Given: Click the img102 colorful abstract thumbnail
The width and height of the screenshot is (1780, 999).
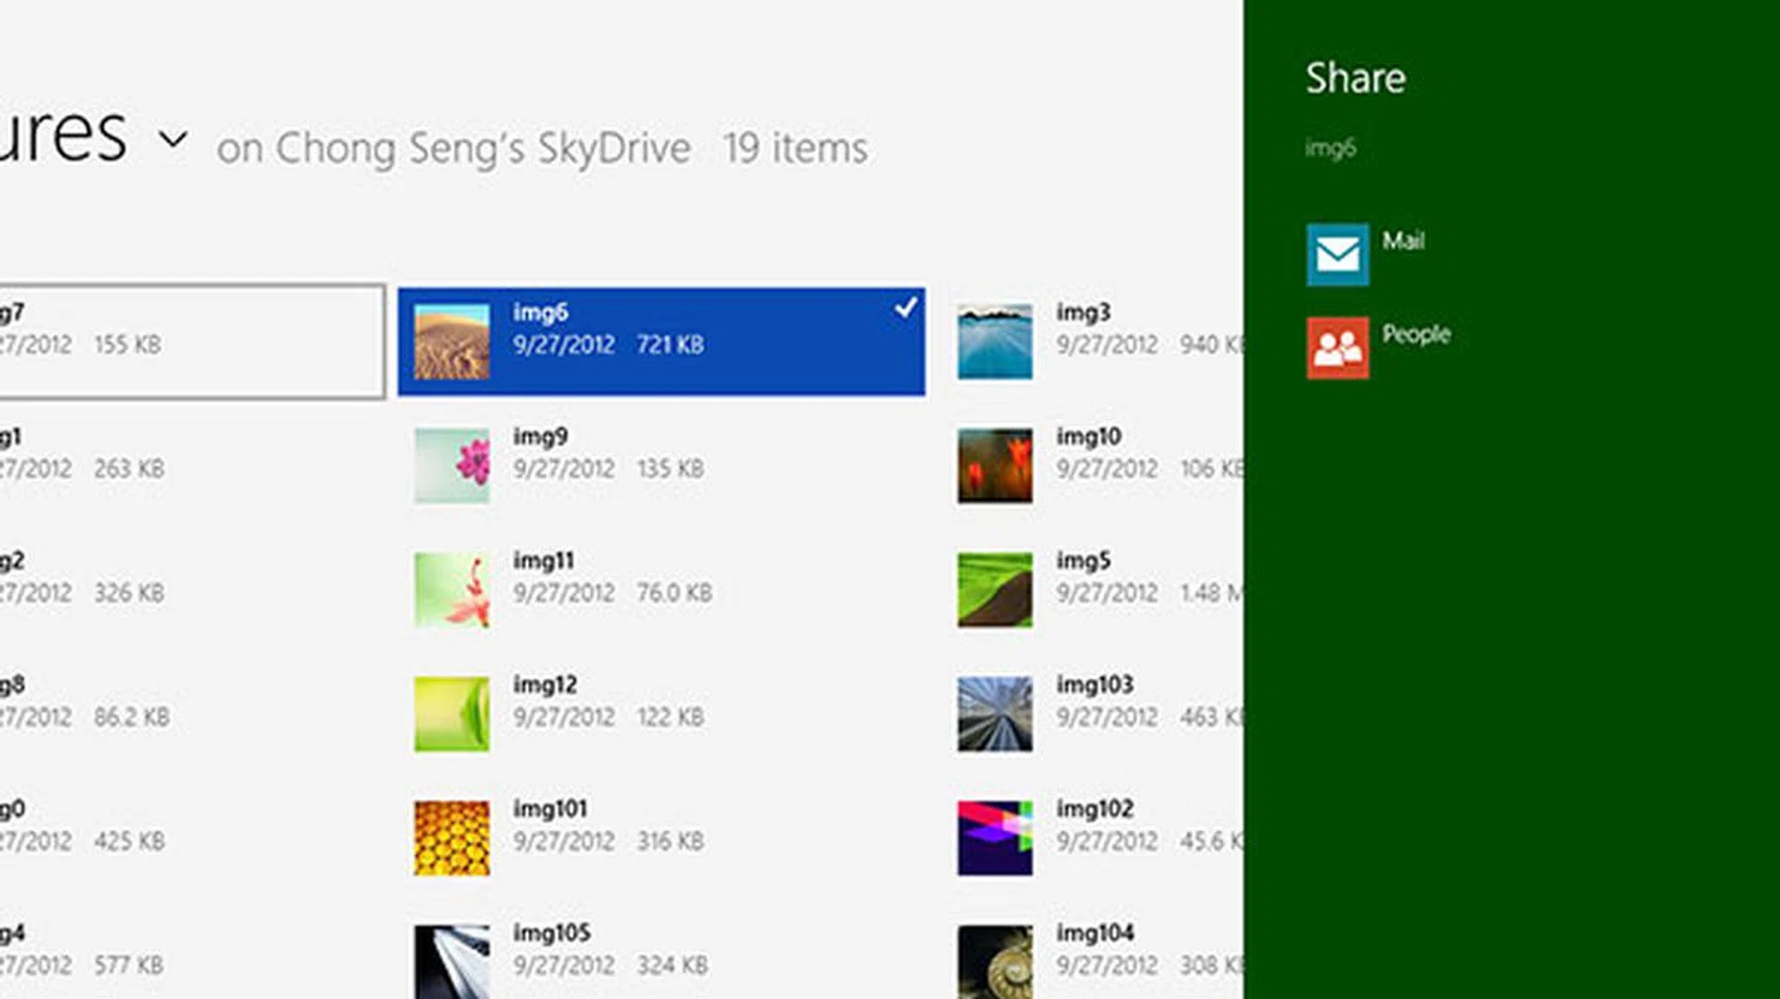Looking at the screenshot, I should point(994,838).
